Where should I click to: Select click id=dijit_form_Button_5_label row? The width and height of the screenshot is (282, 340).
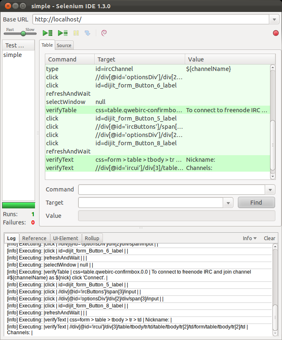(158, 118)
